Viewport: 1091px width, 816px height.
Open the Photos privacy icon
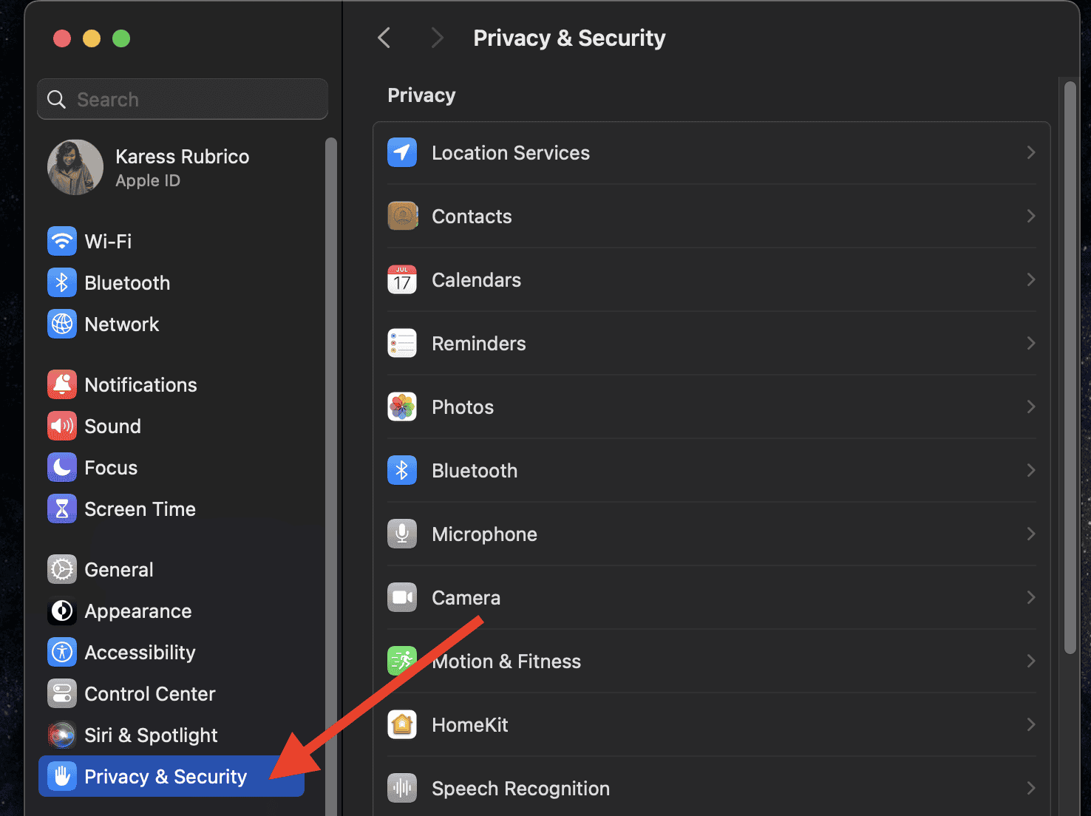click(402, 407)
